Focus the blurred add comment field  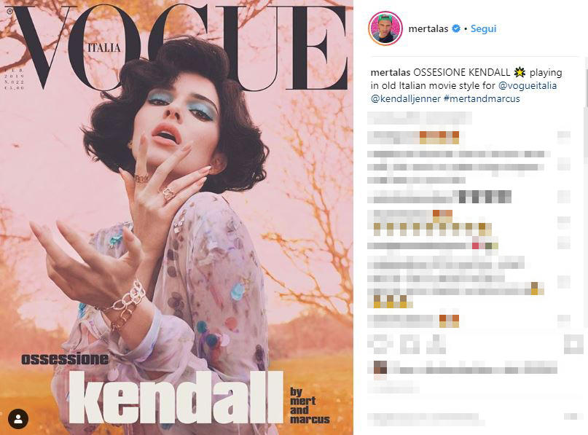pos(426,418)
